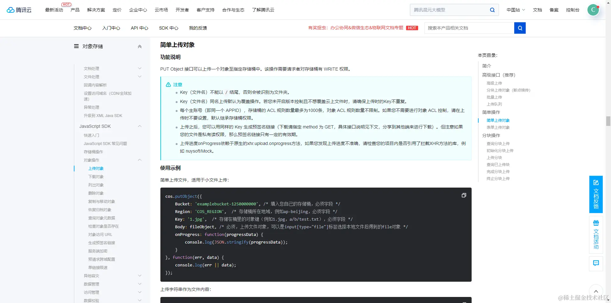Open the 客户支持 menu
611x303 pixels.
(x=206, y=10)
